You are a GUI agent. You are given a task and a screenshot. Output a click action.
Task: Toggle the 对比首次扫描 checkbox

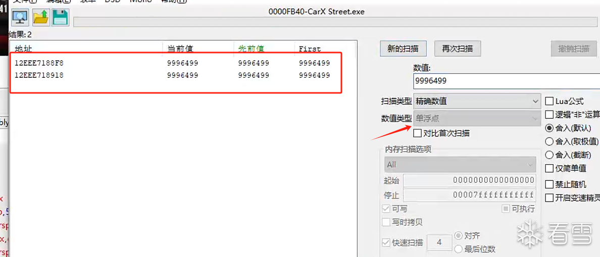[x=418, y=133]
